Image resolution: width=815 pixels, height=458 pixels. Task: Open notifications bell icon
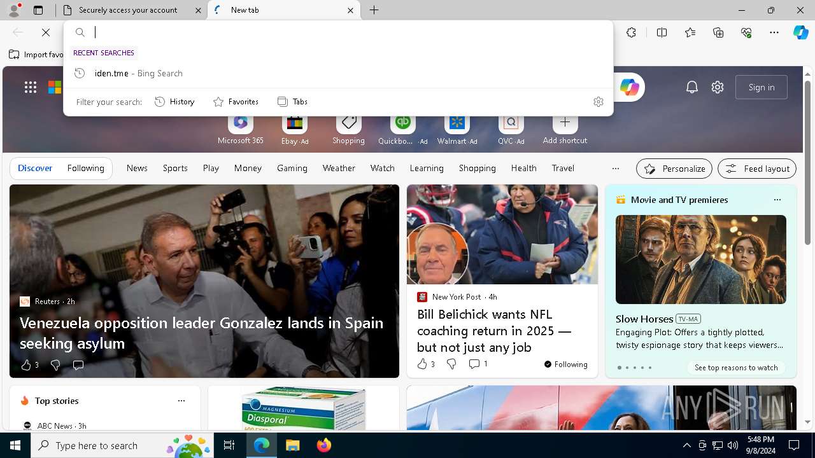pos(692,87)
